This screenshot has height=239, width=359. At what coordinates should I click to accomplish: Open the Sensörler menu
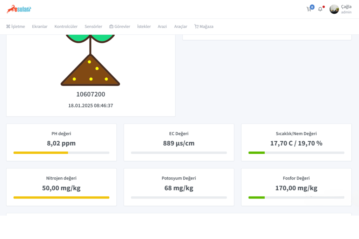(93, 26)
